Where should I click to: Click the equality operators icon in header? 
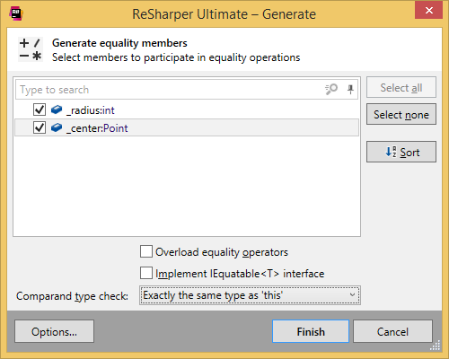31,49
